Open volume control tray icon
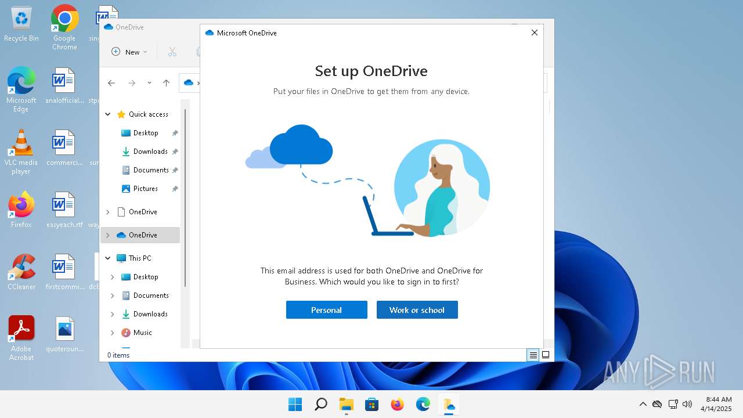 tap(687, 404)
